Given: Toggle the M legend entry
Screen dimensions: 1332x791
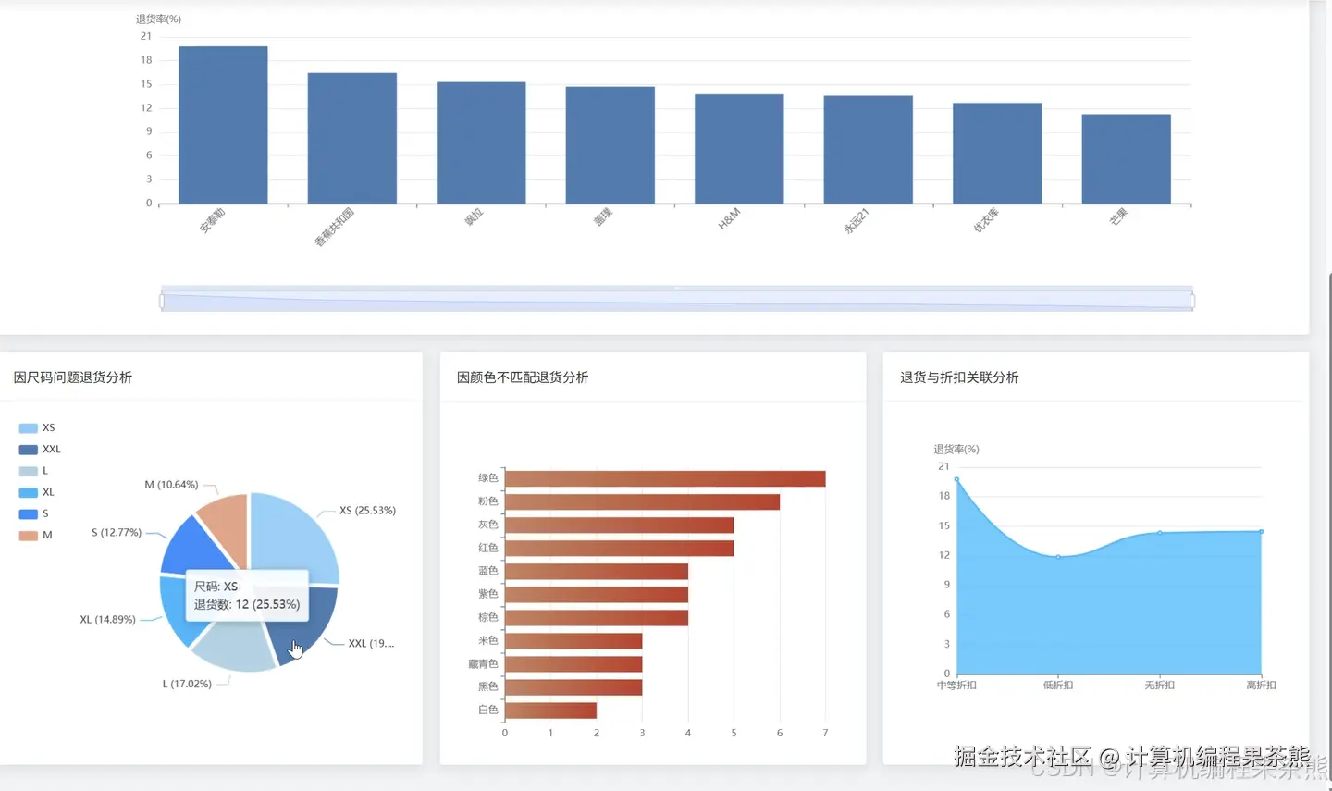Looking at the screenshot, I should pyautogui.click(x=36, y=535).
